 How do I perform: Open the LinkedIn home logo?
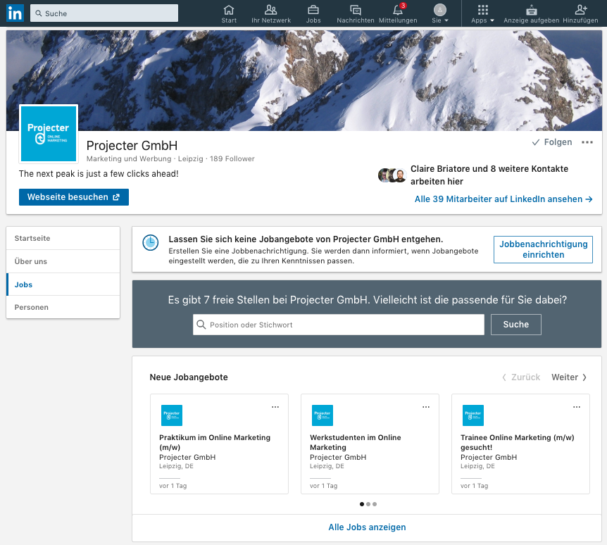(x=15, y=13)
